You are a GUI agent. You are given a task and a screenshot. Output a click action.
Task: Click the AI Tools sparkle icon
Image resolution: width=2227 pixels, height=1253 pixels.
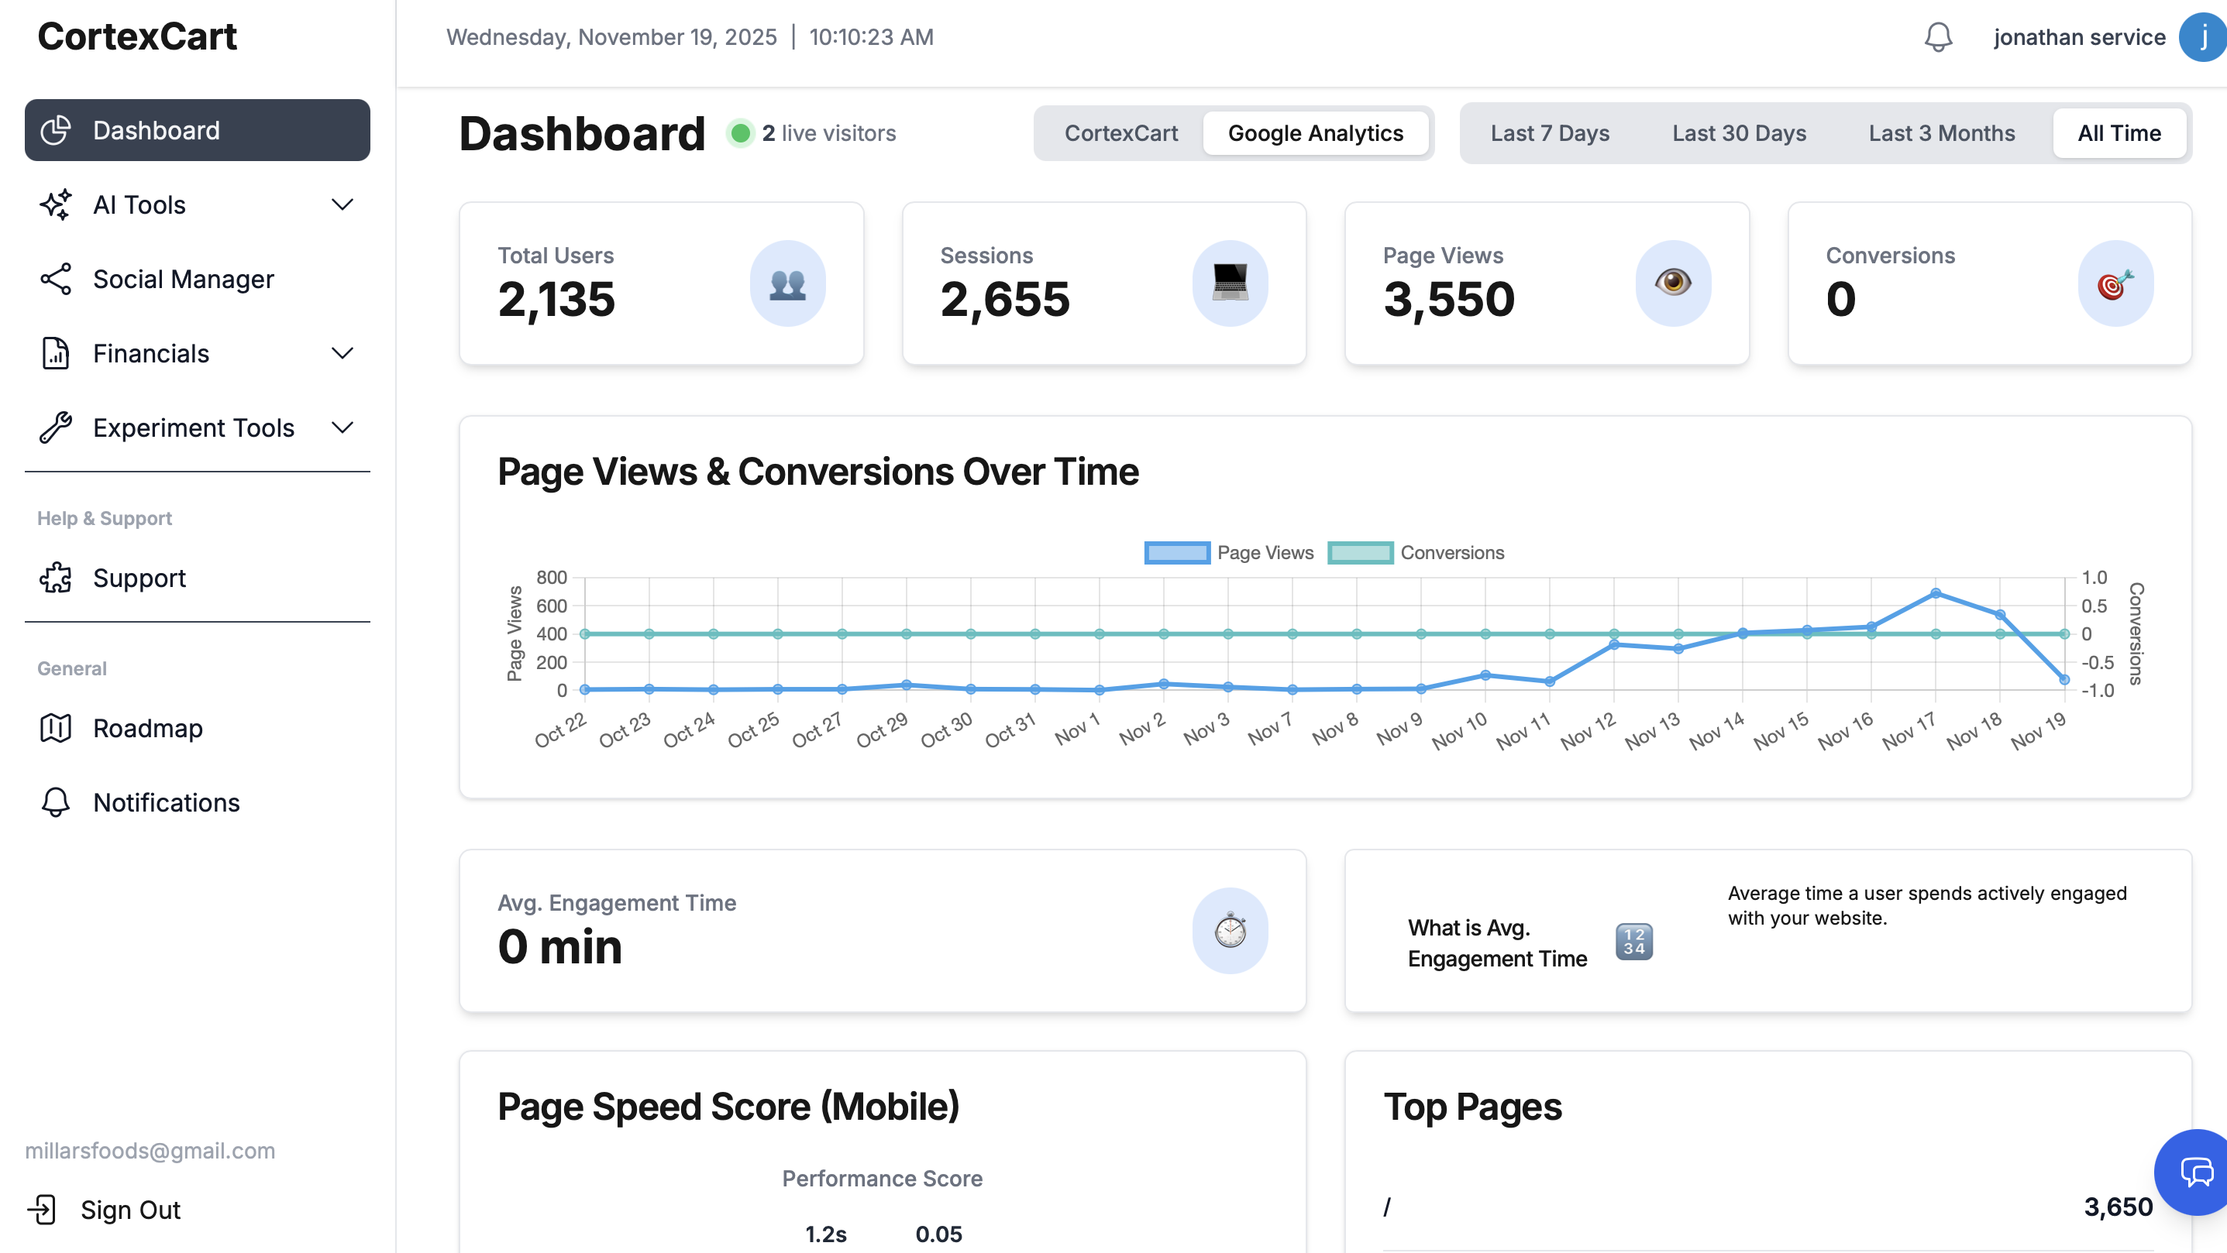55,204
